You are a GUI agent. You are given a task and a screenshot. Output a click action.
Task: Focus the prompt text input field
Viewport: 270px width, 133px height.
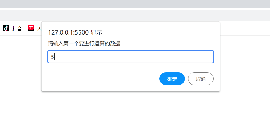[x=130, y=57]
